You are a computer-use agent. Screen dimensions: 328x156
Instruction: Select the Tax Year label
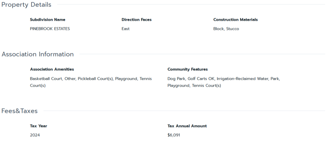[x=38, y=126]
